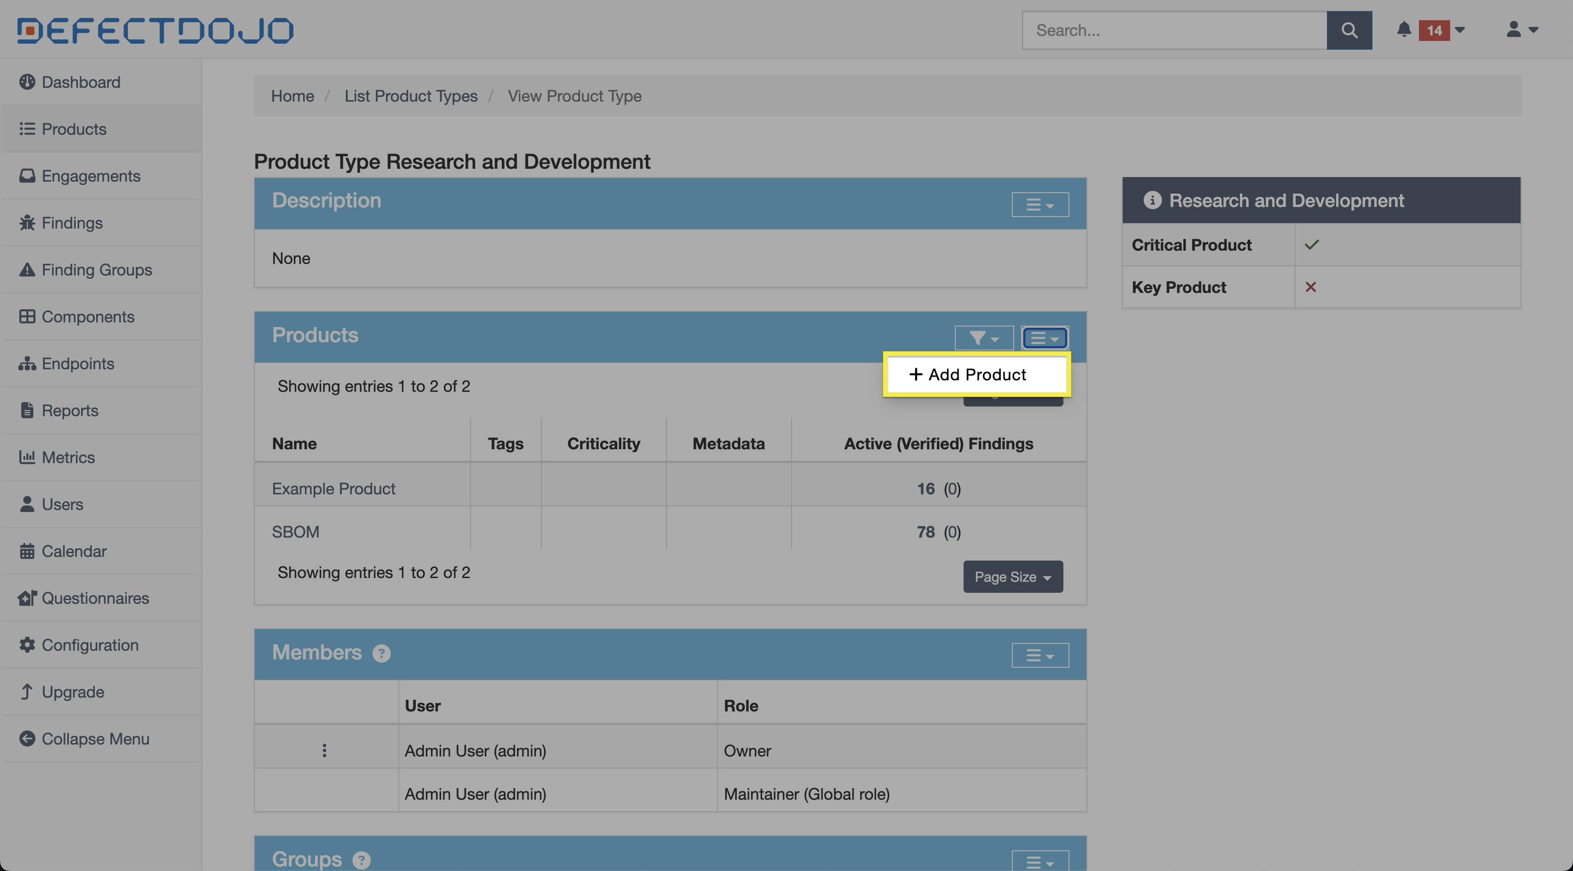Click the Home breadcrumb link
Viewport: 1573px width, 871px height.
(293, 96)
